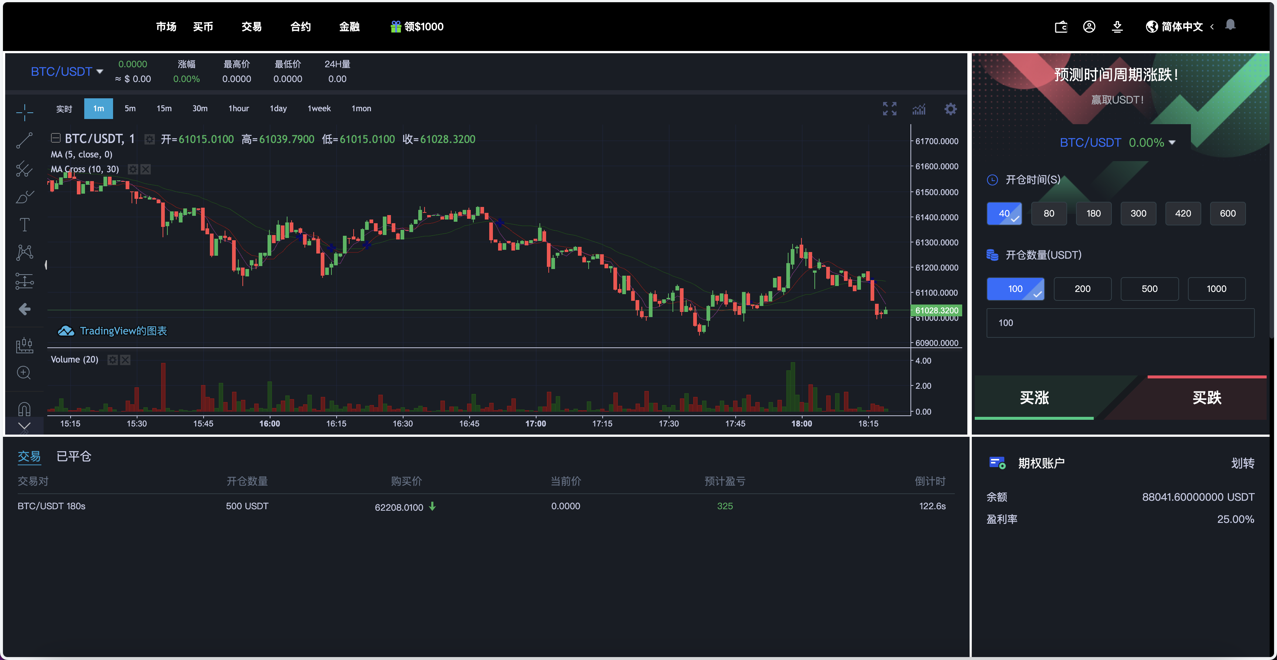Expand the BTC/USDT 0.00% selector in prediction panel
This screenshot has height=660, width=1277.
1117,143
